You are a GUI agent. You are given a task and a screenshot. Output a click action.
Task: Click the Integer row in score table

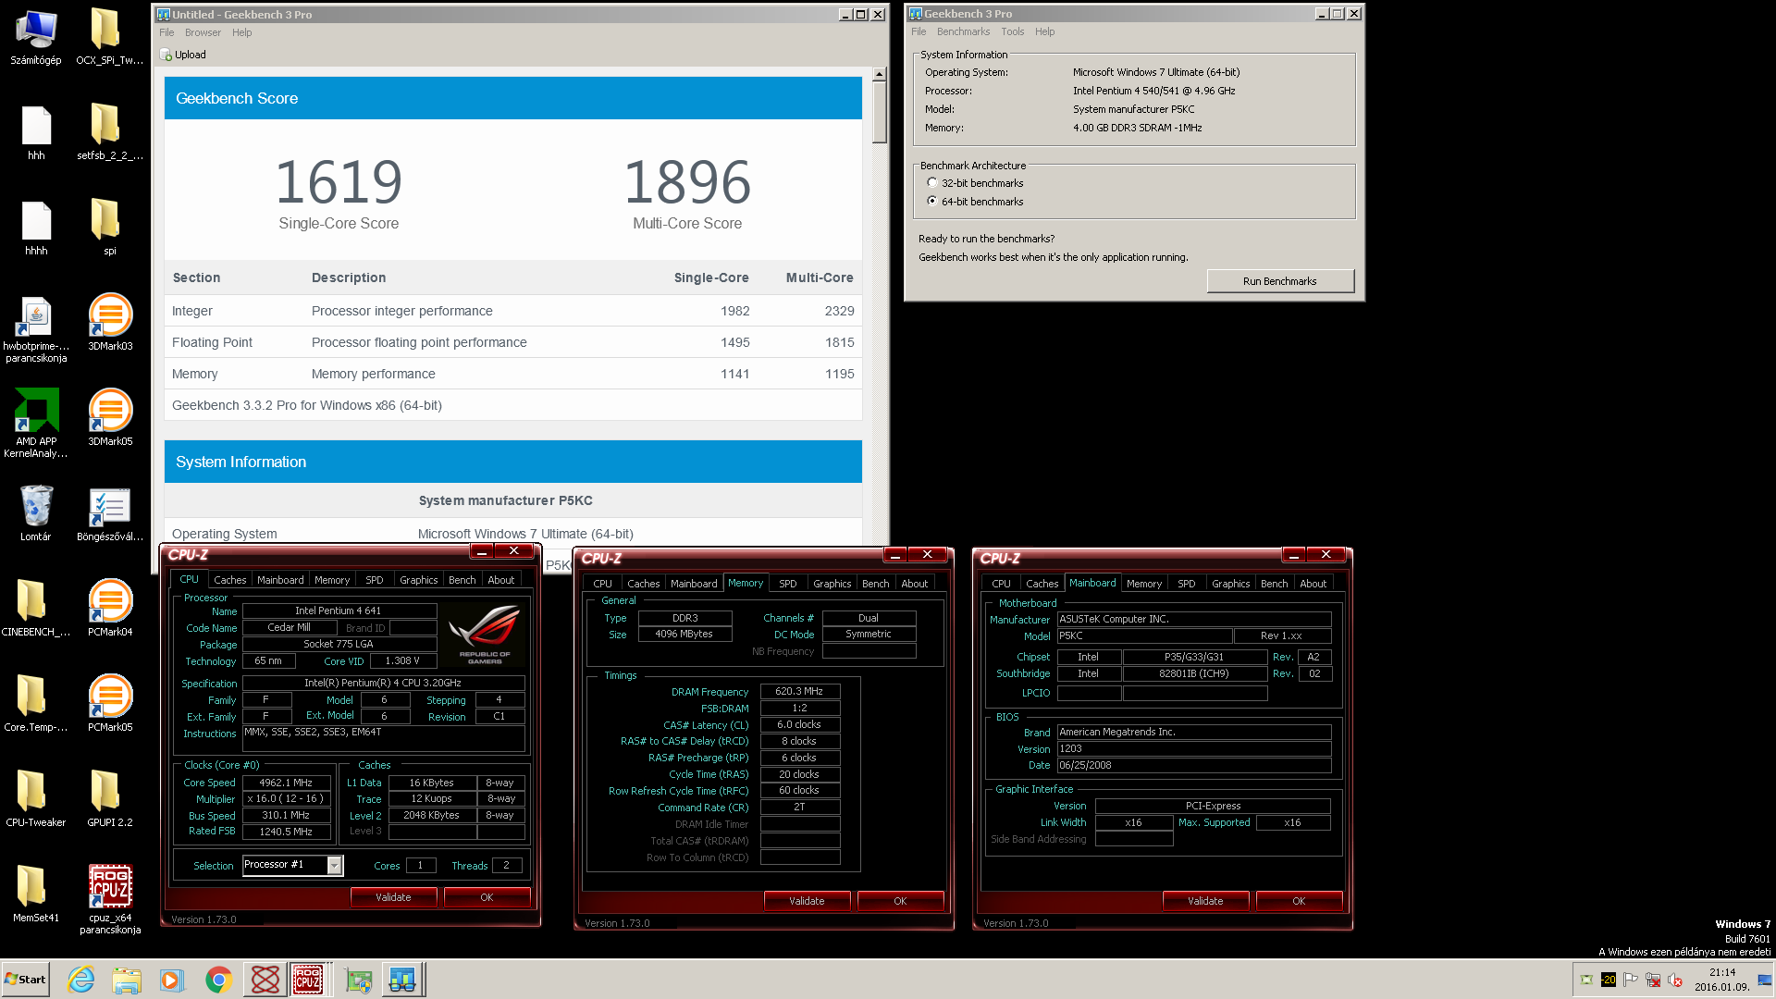(513, 311)
